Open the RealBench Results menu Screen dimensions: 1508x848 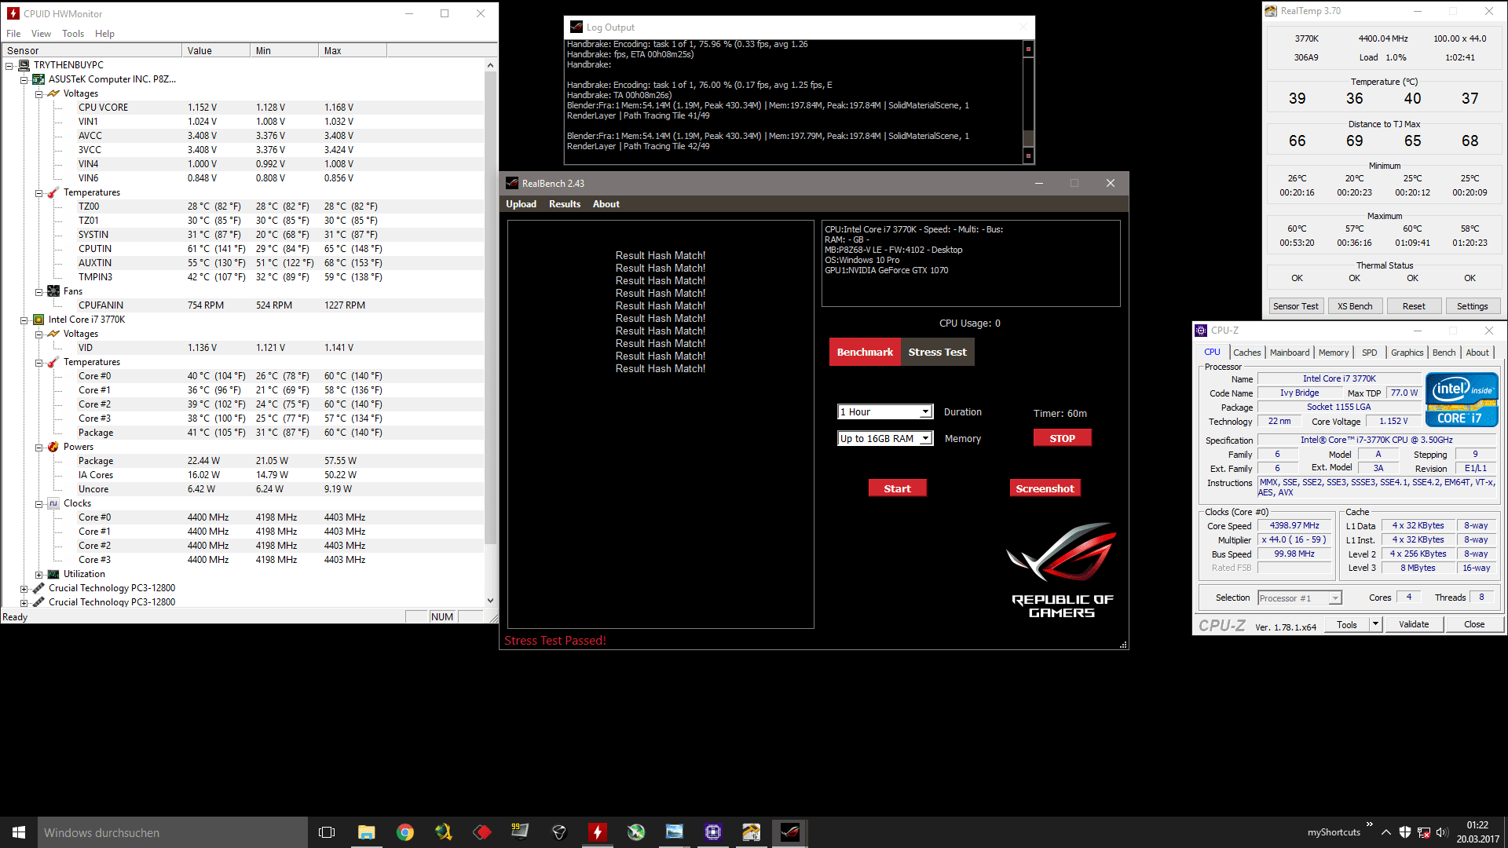click(565, 204)
